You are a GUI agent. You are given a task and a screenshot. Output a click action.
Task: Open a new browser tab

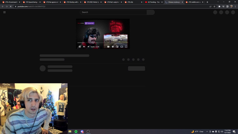click(x=208, y=2)
